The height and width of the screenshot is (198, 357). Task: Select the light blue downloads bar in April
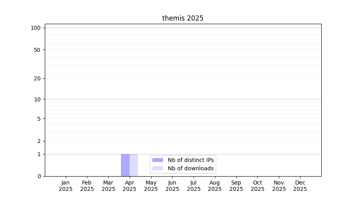coord(134,165)
